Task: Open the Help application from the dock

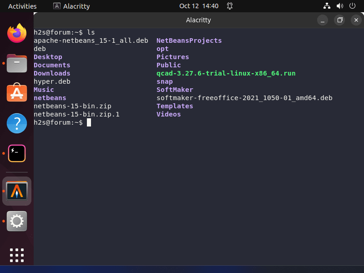Action: coord(16,123)
